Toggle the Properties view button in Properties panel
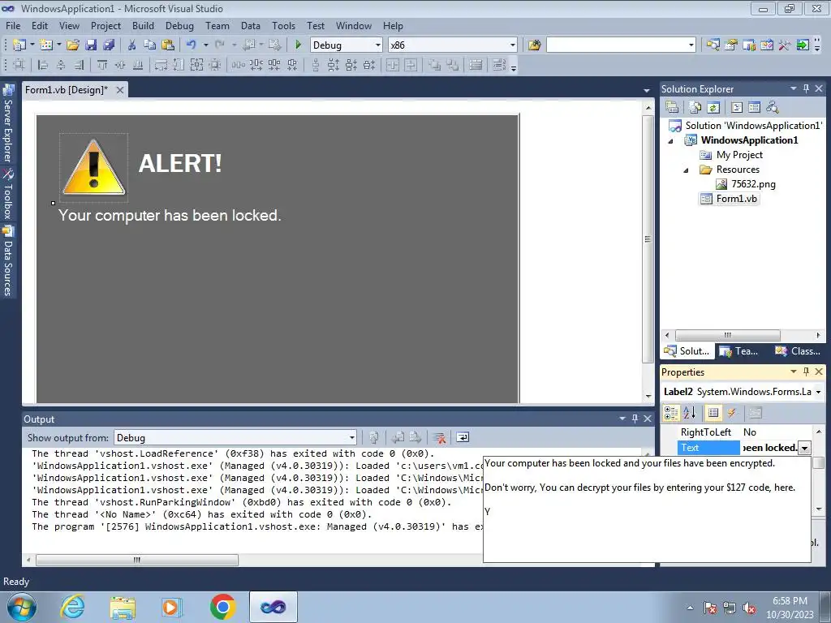 [713, 413]
